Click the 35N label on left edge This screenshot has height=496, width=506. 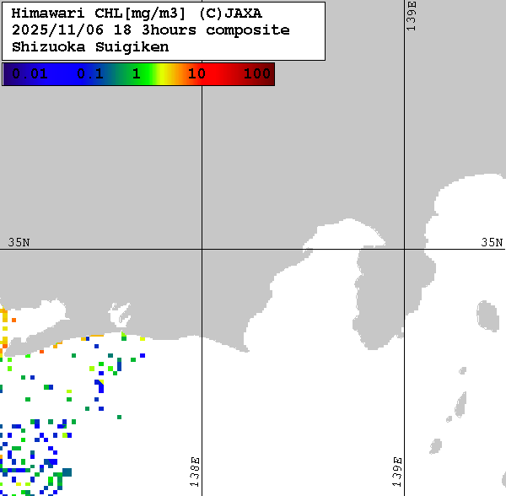tap(19, 242)
